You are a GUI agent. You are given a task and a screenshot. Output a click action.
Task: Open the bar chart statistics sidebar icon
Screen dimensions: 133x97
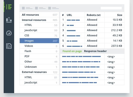click(9, 20)
